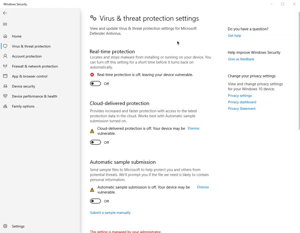
Task: Open the Privacy dashboard link
Action: (242, 102)
